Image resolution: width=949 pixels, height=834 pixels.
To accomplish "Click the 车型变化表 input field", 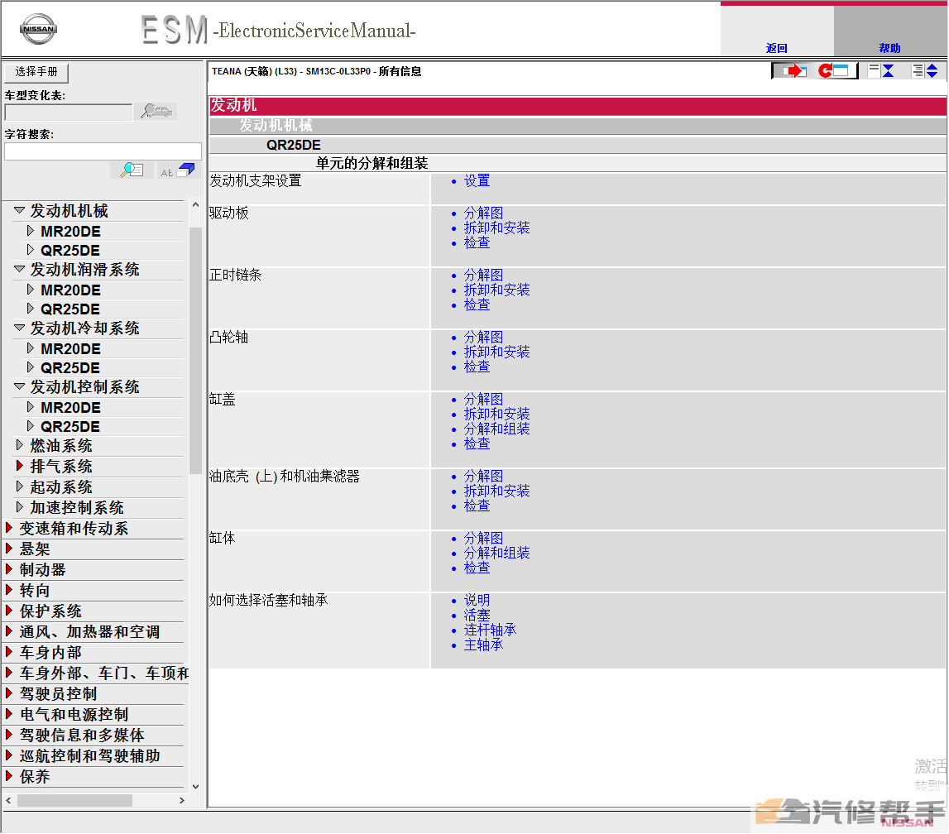I will (x=69, y=112).
